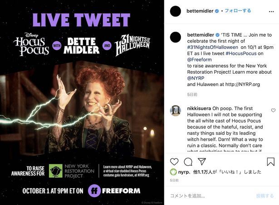Save post using bookmark icon

(270, 162)
